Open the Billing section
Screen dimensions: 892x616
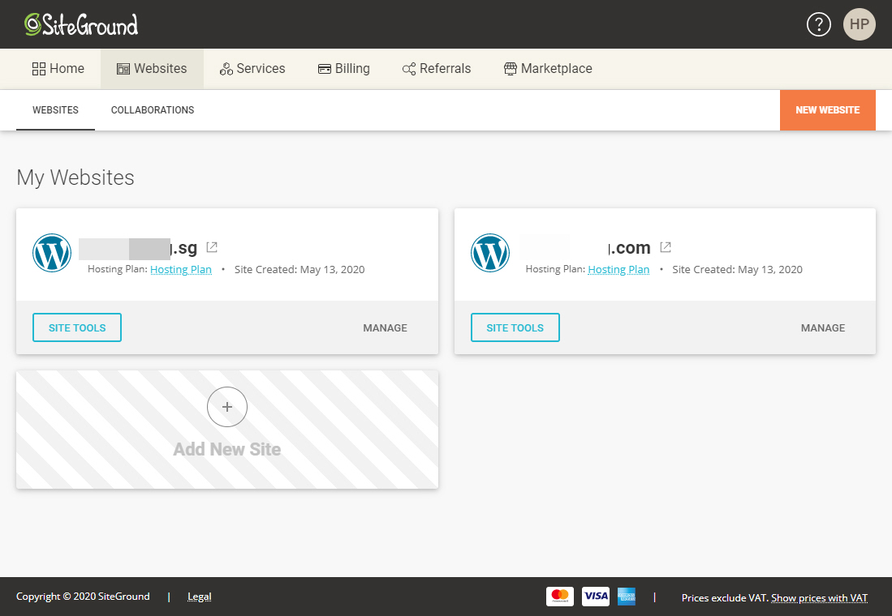pyautogui.click(x=343, y=69)
